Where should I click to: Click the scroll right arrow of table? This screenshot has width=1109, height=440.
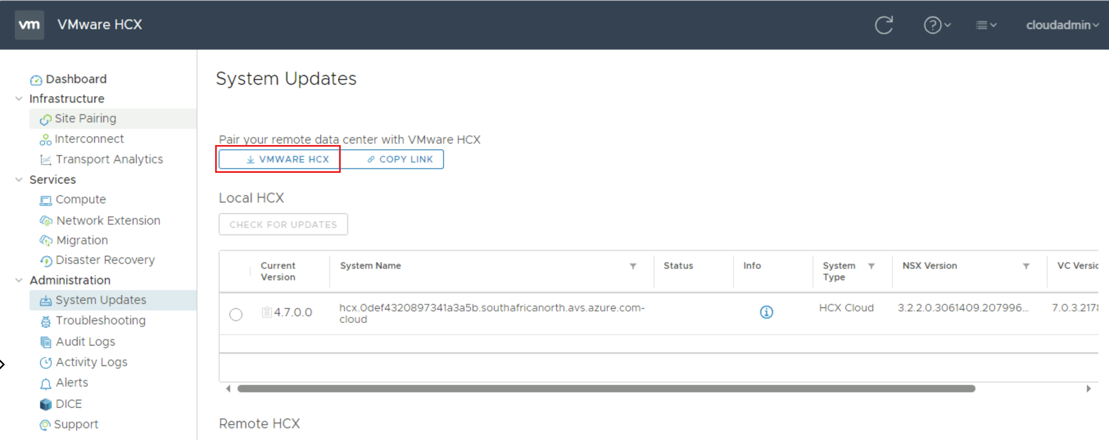point(1088,389)
